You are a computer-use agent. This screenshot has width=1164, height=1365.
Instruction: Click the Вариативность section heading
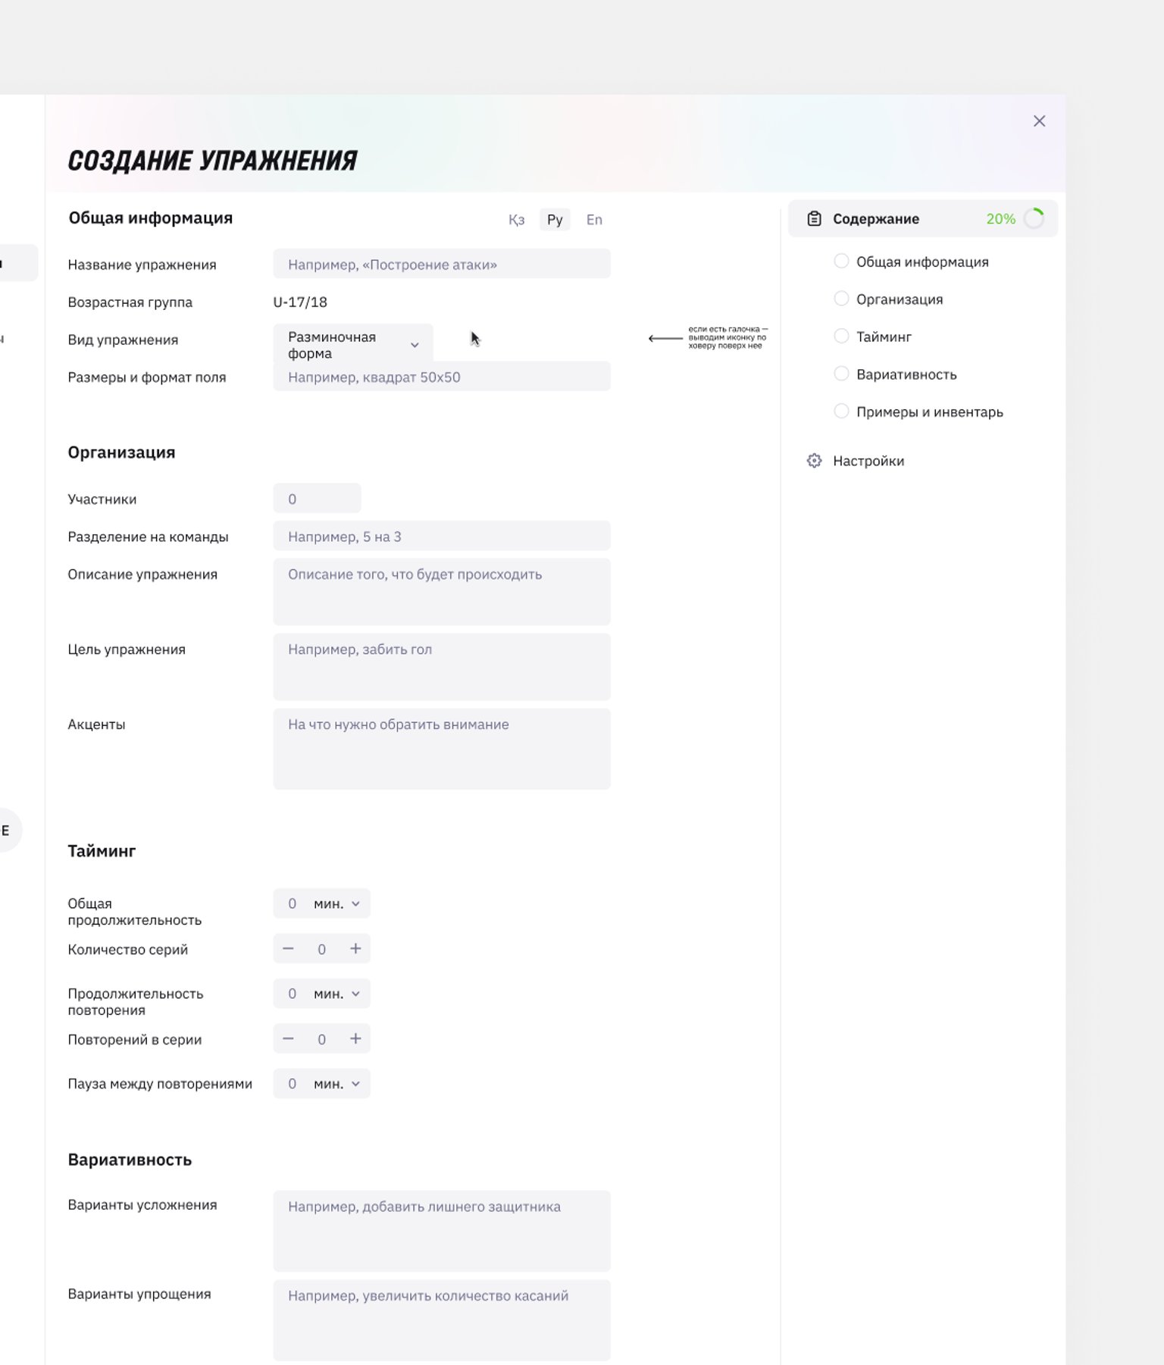[x=130, y=1160]
